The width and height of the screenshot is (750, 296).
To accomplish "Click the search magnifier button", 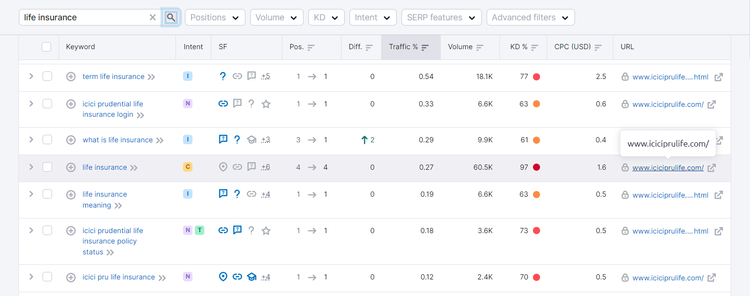I will pyautogui.click(x=171, y=17).
